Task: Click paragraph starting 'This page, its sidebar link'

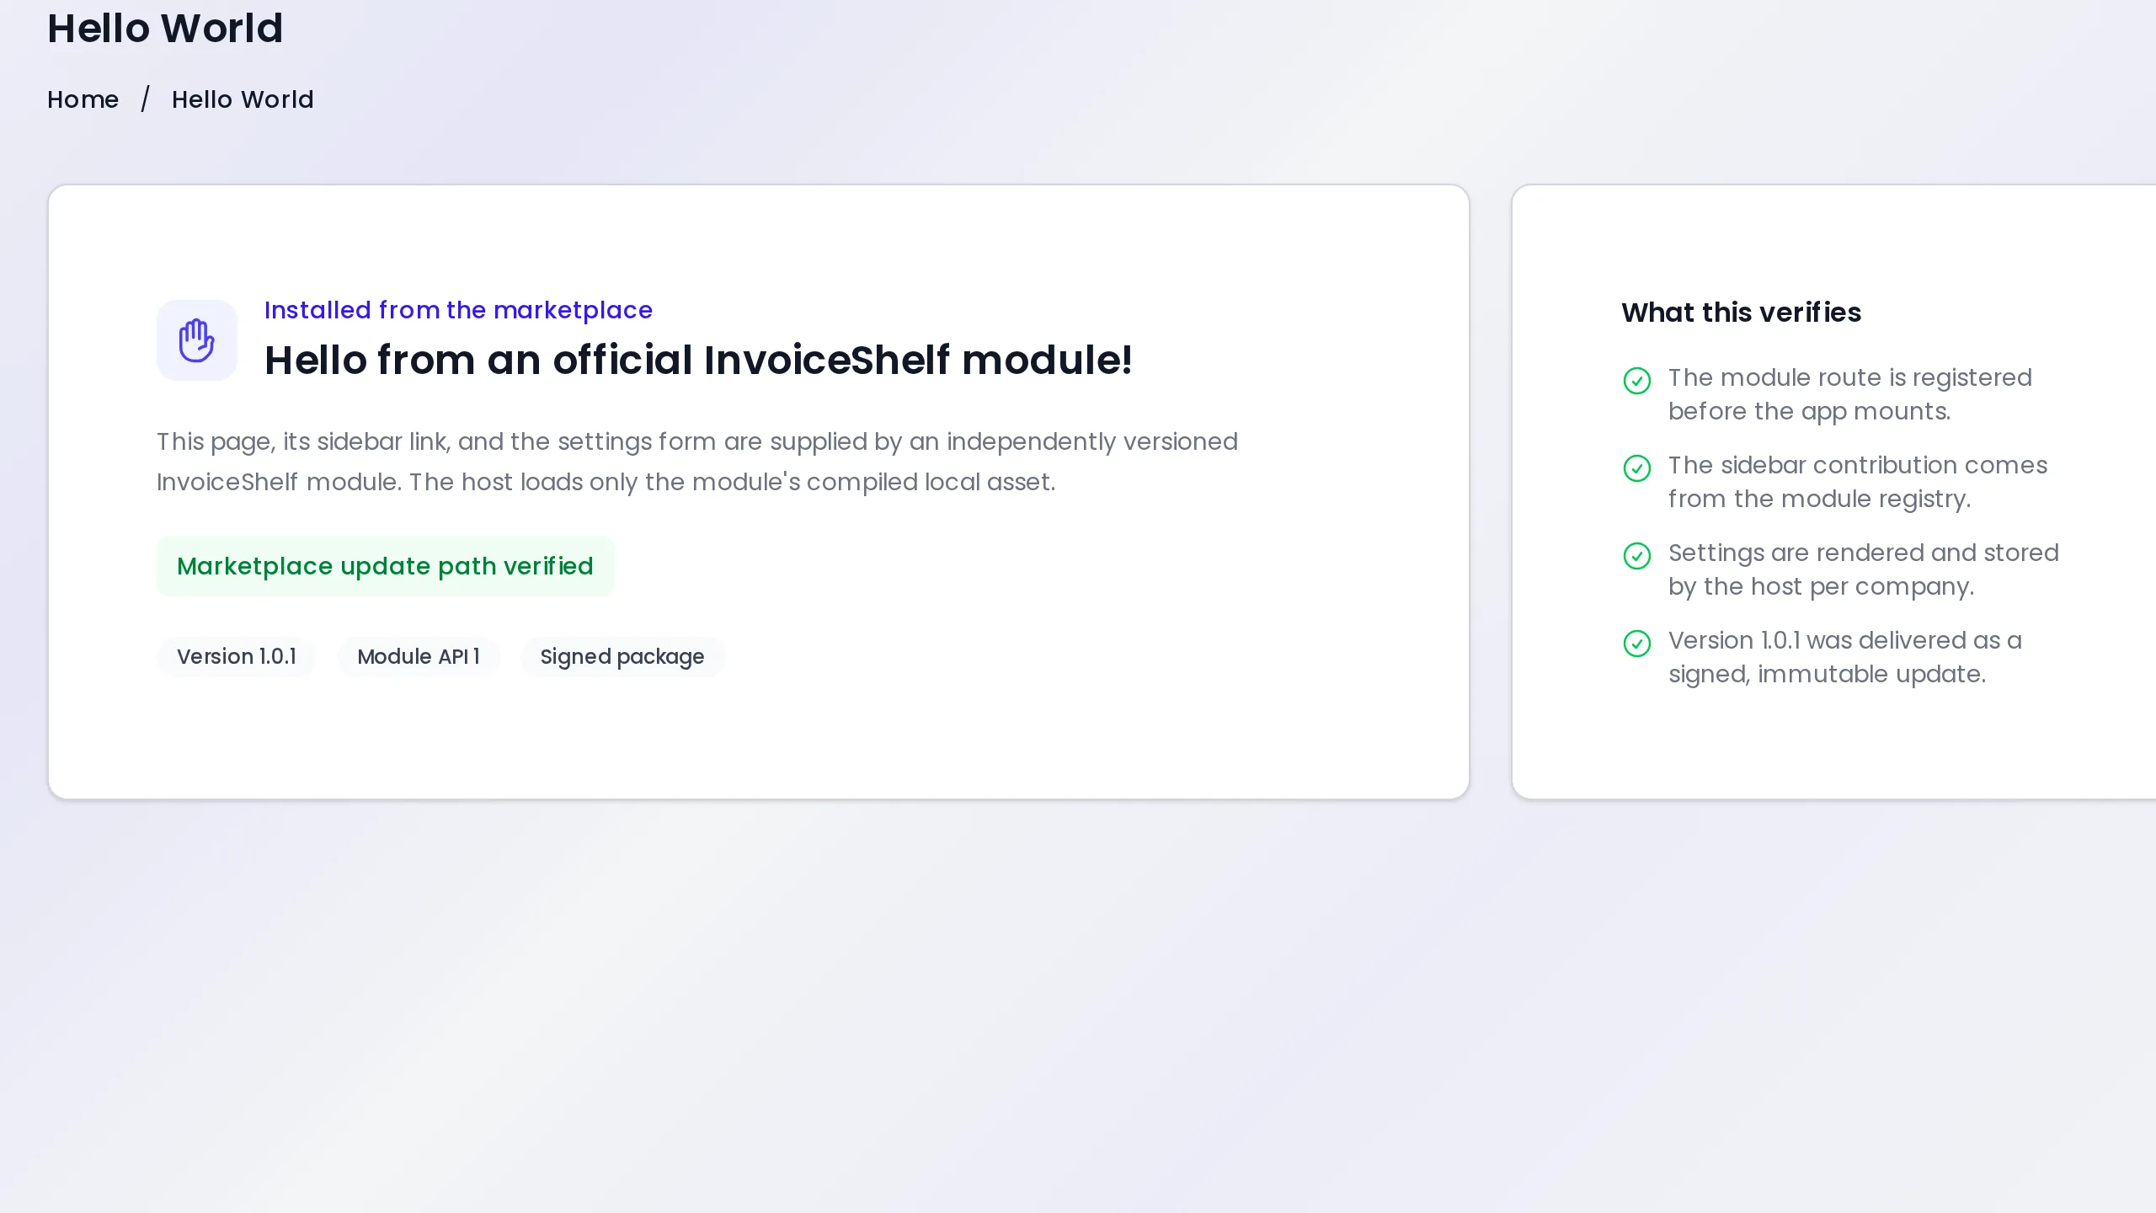Action: click(x=697, y=462)
